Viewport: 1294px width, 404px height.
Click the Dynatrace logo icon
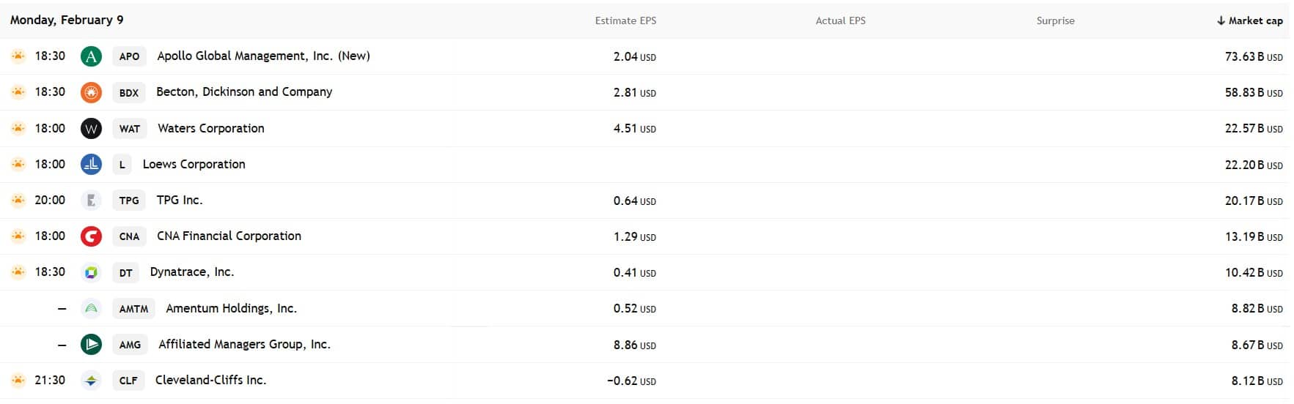point(91,272)
